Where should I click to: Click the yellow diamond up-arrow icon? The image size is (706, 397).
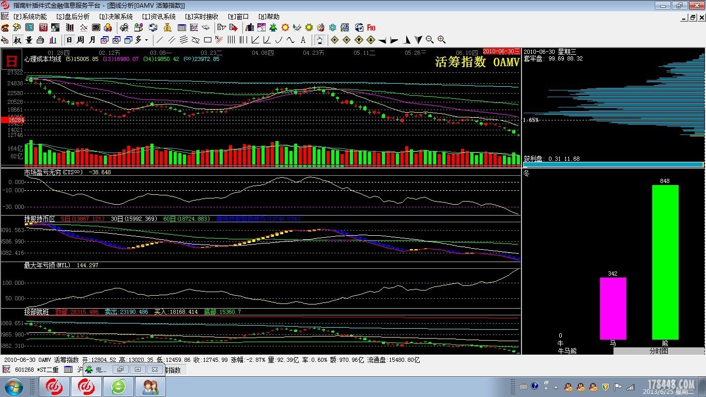click(359, 40)
